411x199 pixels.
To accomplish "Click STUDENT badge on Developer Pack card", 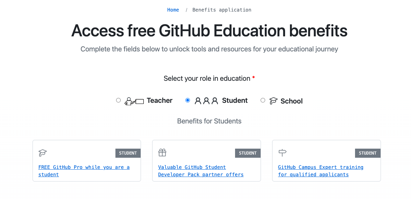I will (248, 153).
